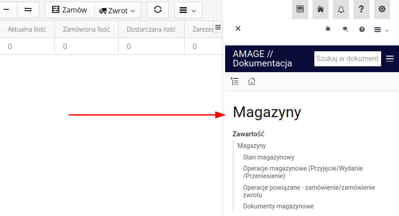The height and width of the screenshot is (216, 399).
Task: Toggle the documentation table of contents icon
Action: (x=235, y=81)
